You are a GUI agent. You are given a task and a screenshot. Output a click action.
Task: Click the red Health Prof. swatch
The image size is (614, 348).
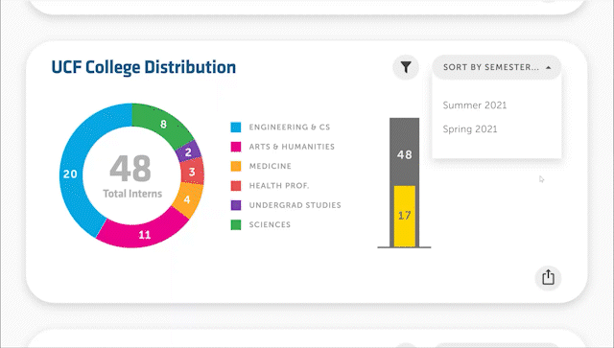236,186
